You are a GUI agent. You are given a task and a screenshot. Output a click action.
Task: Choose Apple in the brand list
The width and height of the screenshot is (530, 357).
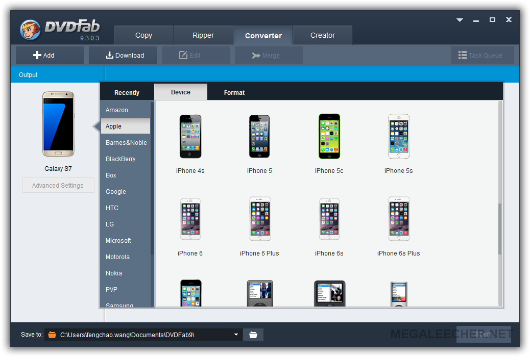126,126
